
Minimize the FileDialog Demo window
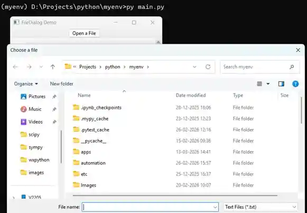click(x=116, y=23)
